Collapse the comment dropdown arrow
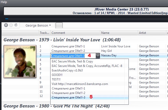The width and height of the screenshot is (168, 110). coord(98,56)
